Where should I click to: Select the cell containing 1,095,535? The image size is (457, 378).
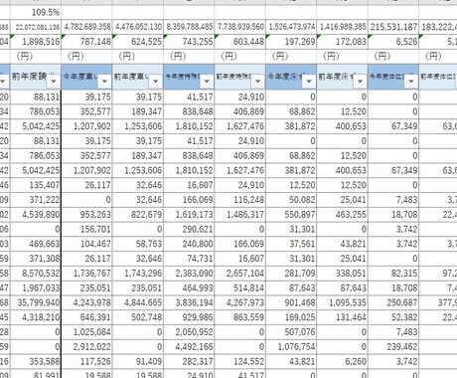click(343, 302)
